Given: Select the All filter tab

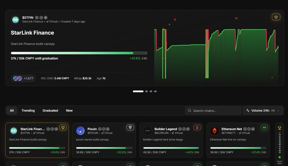Looking at the screenshot, I should coord(12,111).
